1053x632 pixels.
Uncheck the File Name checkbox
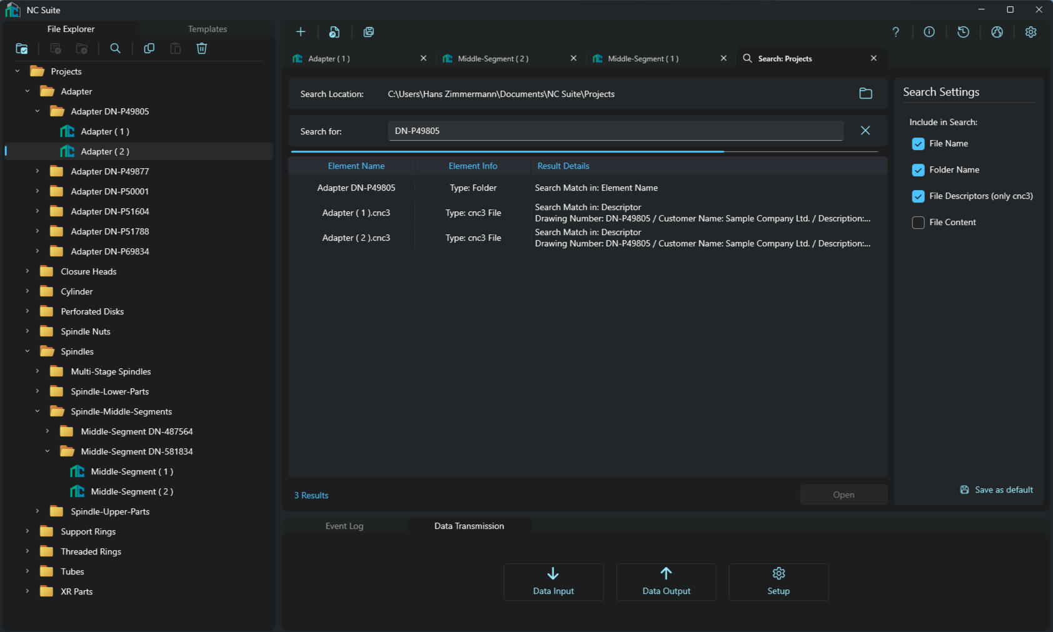[918, 144]
